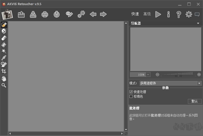This screenshot has width=203, height=136.
Task: Click the Print image icon
Action: [45, 14]
